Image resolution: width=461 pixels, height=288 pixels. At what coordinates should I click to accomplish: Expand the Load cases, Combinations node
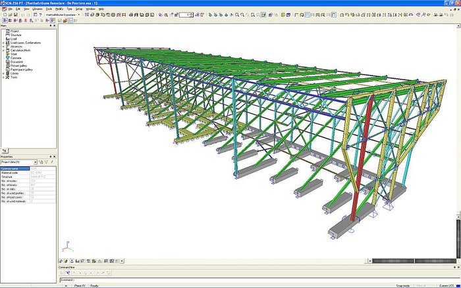click(3, 43)
